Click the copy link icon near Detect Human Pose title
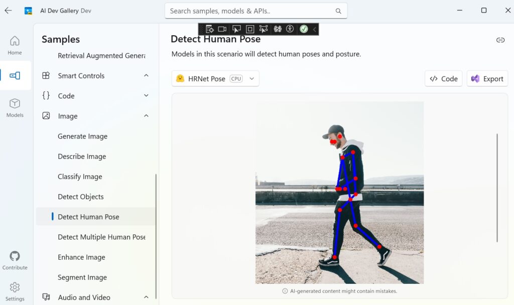Image resolution: width=514 pixels, height=305 pixels. pyautogui.click(x=500, y=40)
